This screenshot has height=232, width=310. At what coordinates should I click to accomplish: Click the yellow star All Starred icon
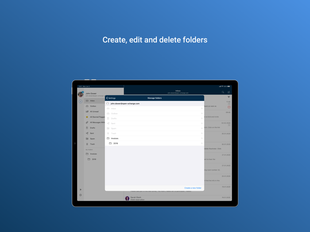pos(87,117)
